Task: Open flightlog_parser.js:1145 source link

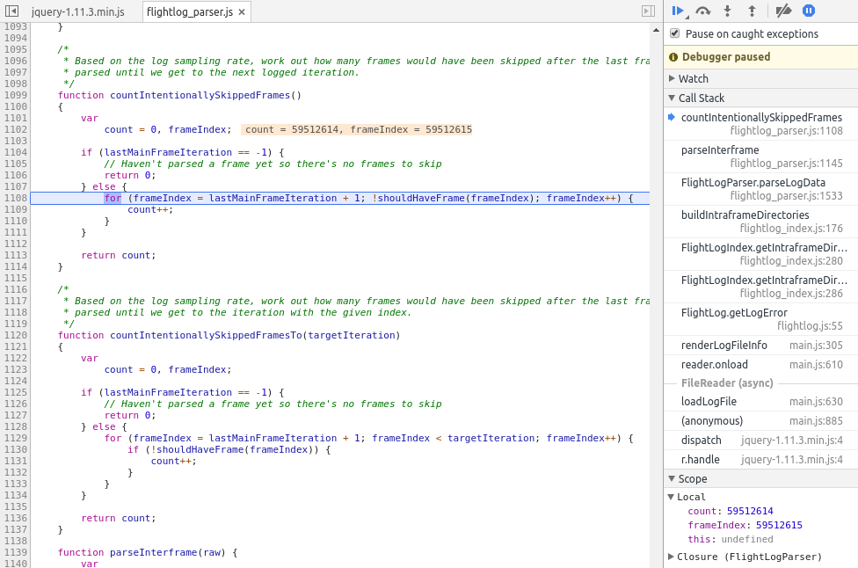Action: click(x=786, y=163)
